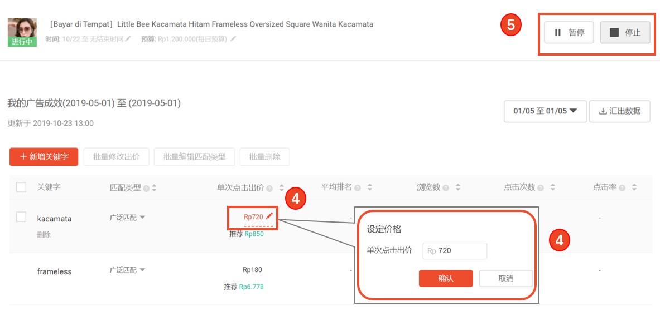Expand kacamata match type 广泛匹配 dropdown
660x316 pixels.
(127, 218)
